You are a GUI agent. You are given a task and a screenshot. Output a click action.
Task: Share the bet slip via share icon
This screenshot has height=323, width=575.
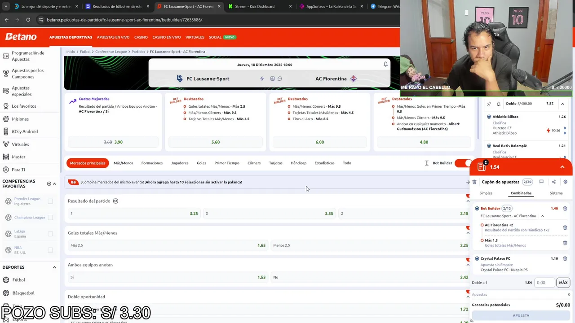553,182
